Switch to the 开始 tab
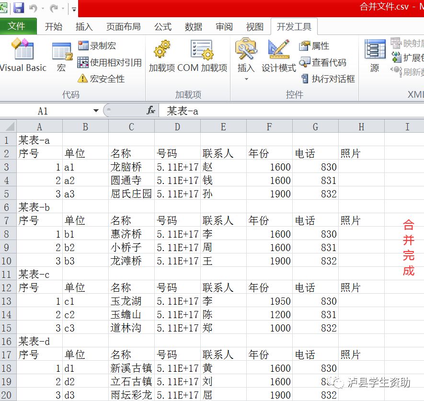Viewport: 424px width, 401px height. click(54, 26)
